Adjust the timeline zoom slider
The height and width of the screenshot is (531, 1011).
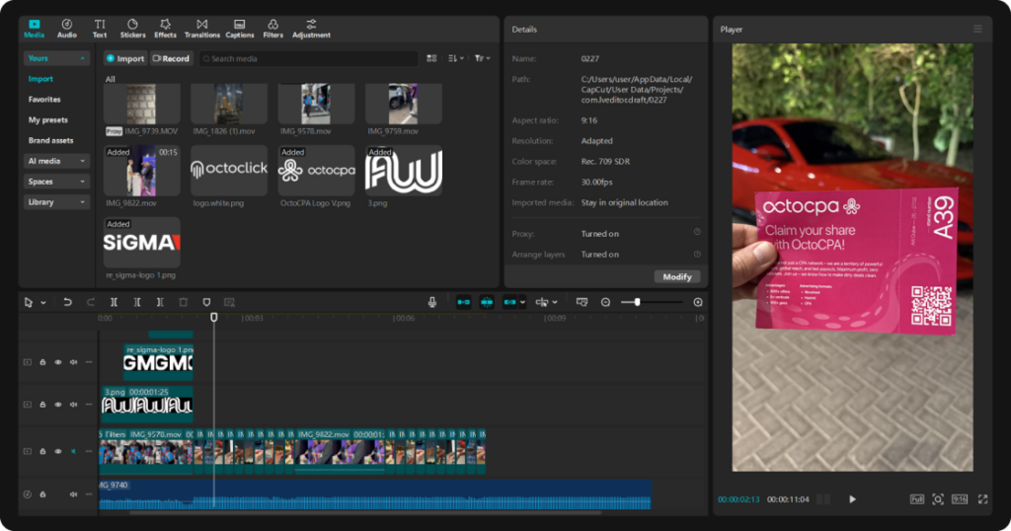pyautogui.click(x=637, y=302)
